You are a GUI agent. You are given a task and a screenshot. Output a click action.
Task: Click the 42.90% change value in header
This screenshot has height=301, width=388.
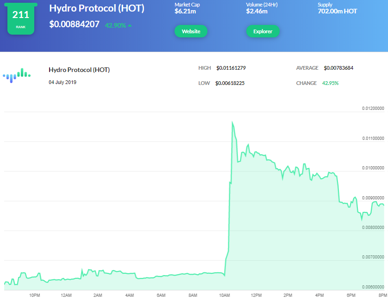point(115,25)
